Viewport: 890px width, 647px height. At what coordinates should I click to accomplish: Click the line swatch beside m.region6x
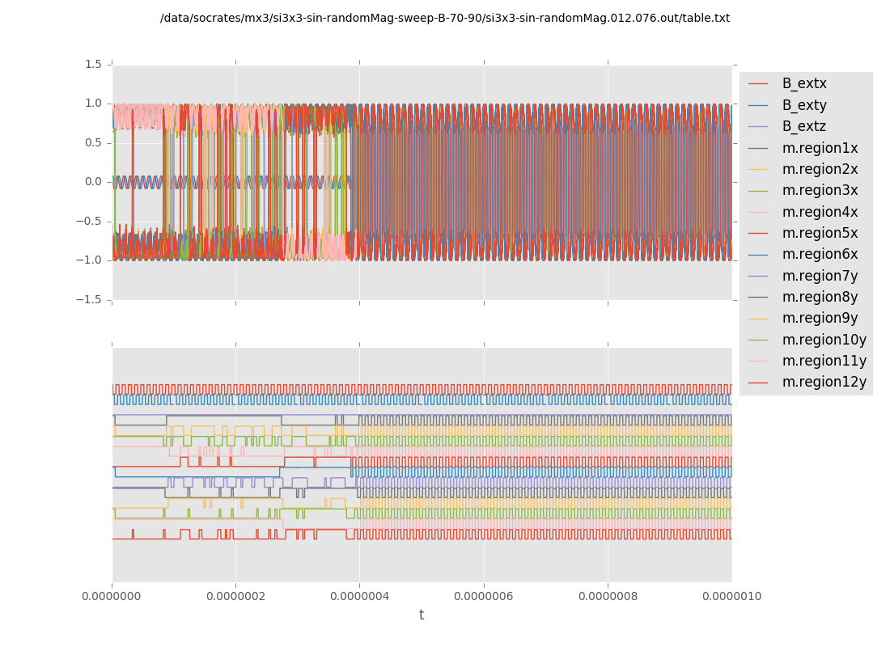click(x=759, y=255)
